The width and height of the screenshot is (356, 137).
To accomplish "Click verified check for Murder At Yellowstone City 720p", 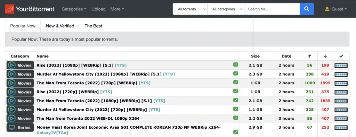I will 236,109.
